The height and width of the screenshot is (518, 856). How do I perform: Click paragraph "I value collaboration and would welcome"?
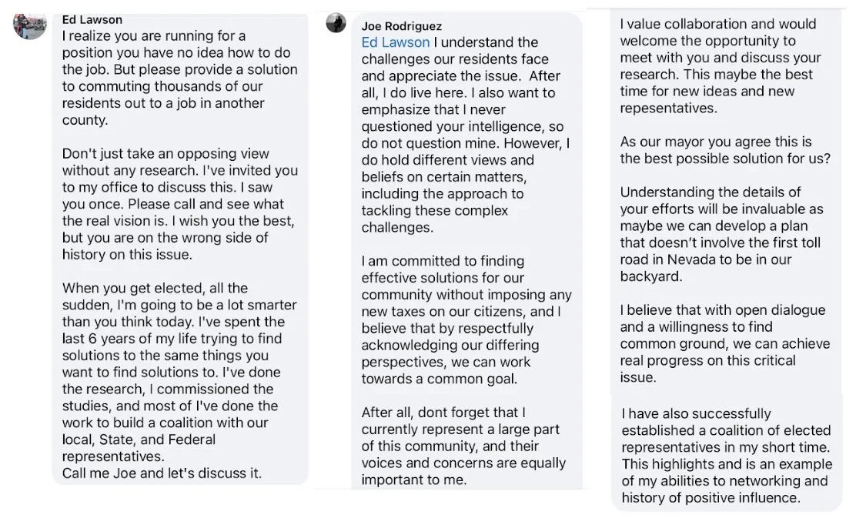pyautogui.click(x=721, y=66)
